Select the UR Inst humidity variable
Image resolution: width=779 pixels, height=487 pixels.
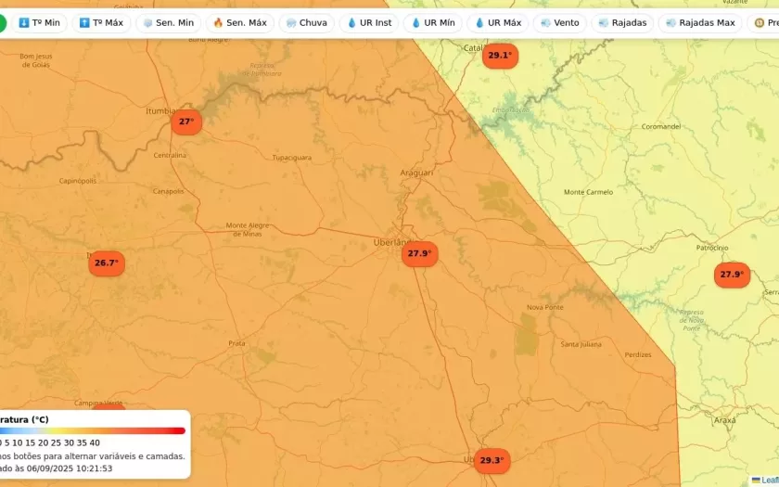[x=368, y=22]
